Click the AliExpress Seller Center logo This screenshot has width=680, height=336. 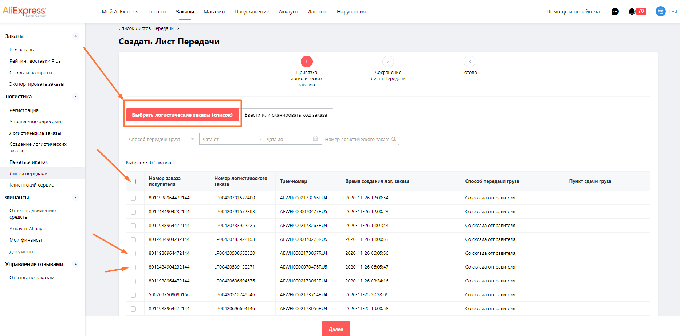(24, 11)
